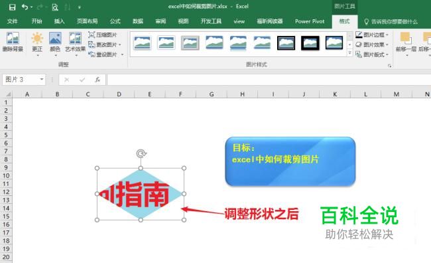Select the 格式 picture tools tab
Screen dimensions: 431x263
(x=345, y=21)
